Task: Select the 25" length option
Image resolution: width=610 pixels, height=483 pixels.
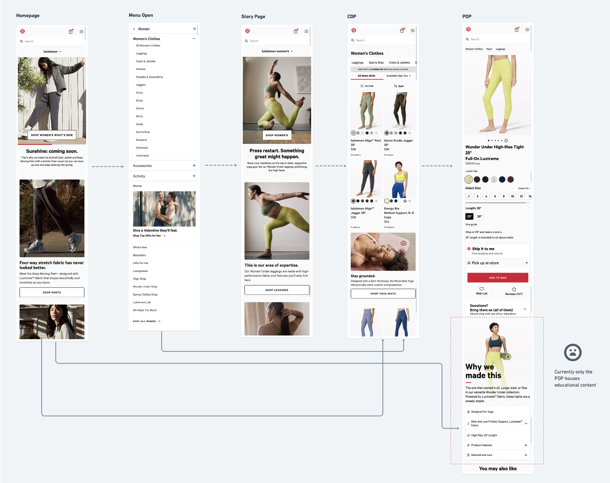Action: point(469,216)
